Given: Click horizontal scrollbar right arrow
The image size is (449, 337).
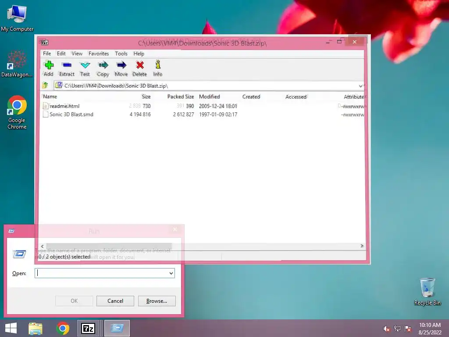Looking at the screenshot, I should pos(362,246).
